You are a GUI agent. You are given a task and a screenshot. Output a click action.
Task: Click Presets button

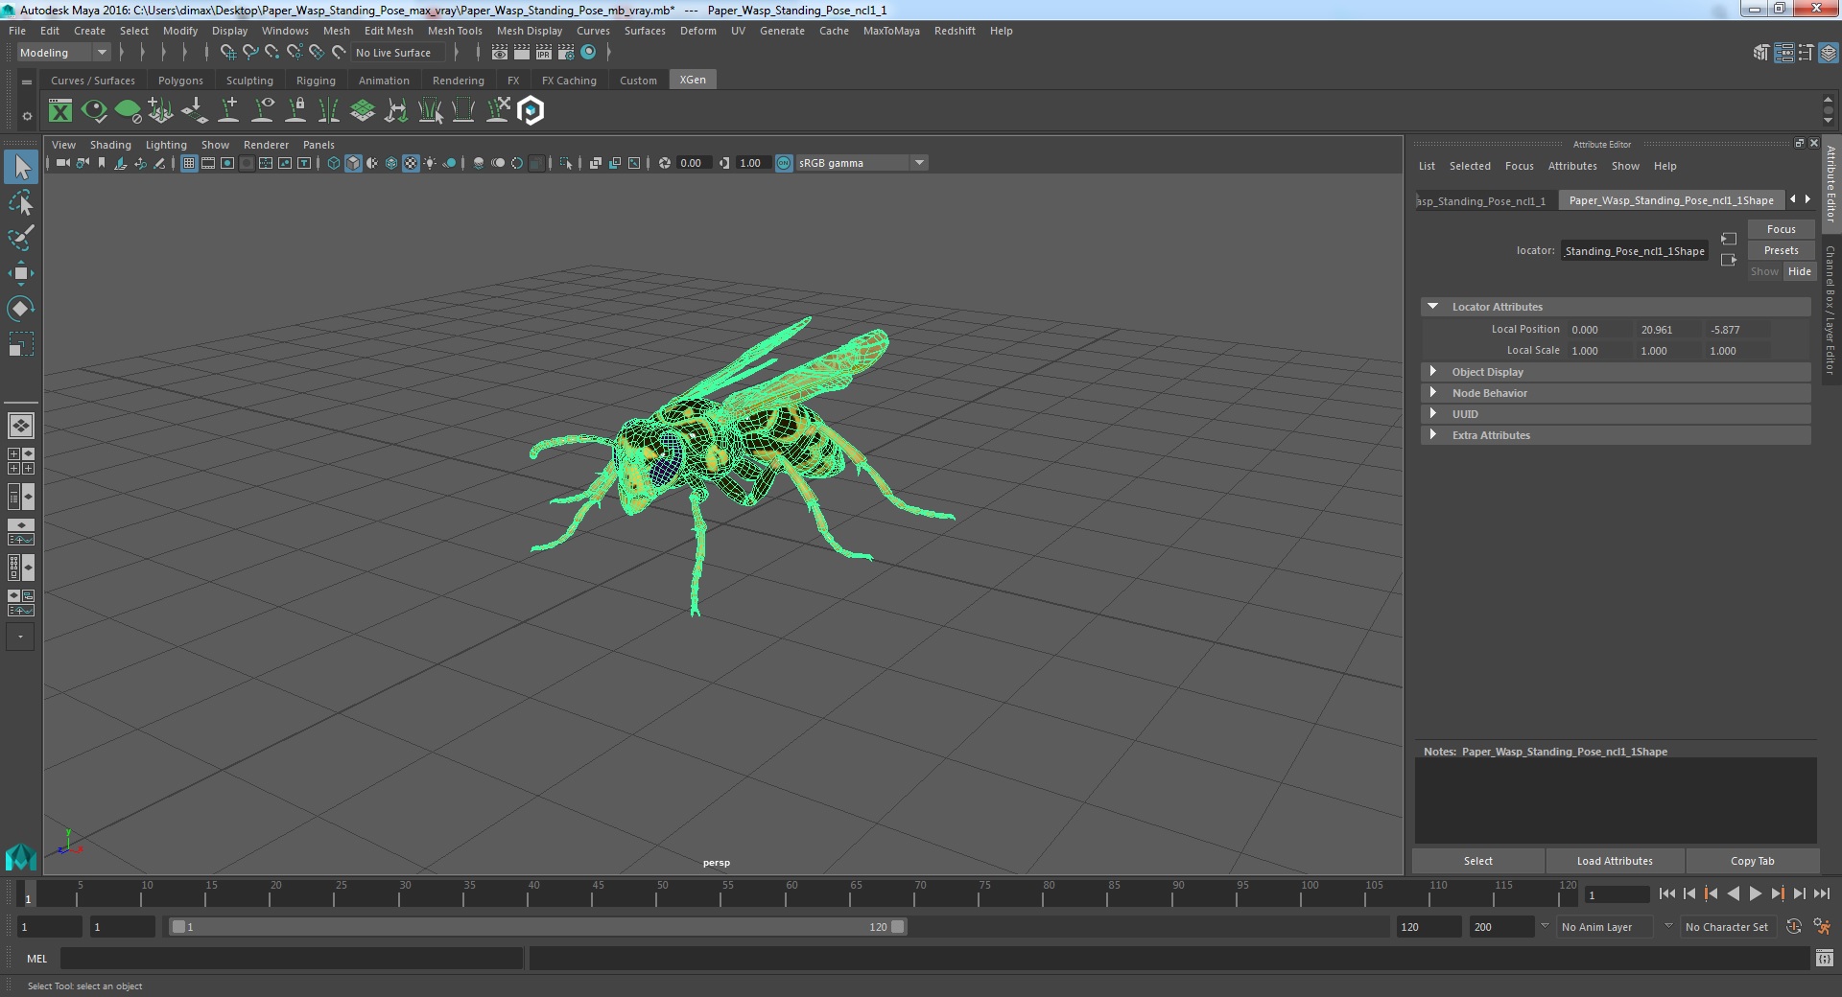tap(1781, 250)
